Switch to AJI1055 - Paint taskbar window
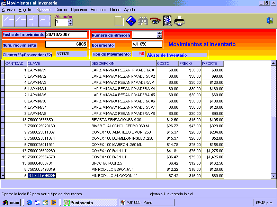This screenshot has height=207, width=277. click(146, 203)
